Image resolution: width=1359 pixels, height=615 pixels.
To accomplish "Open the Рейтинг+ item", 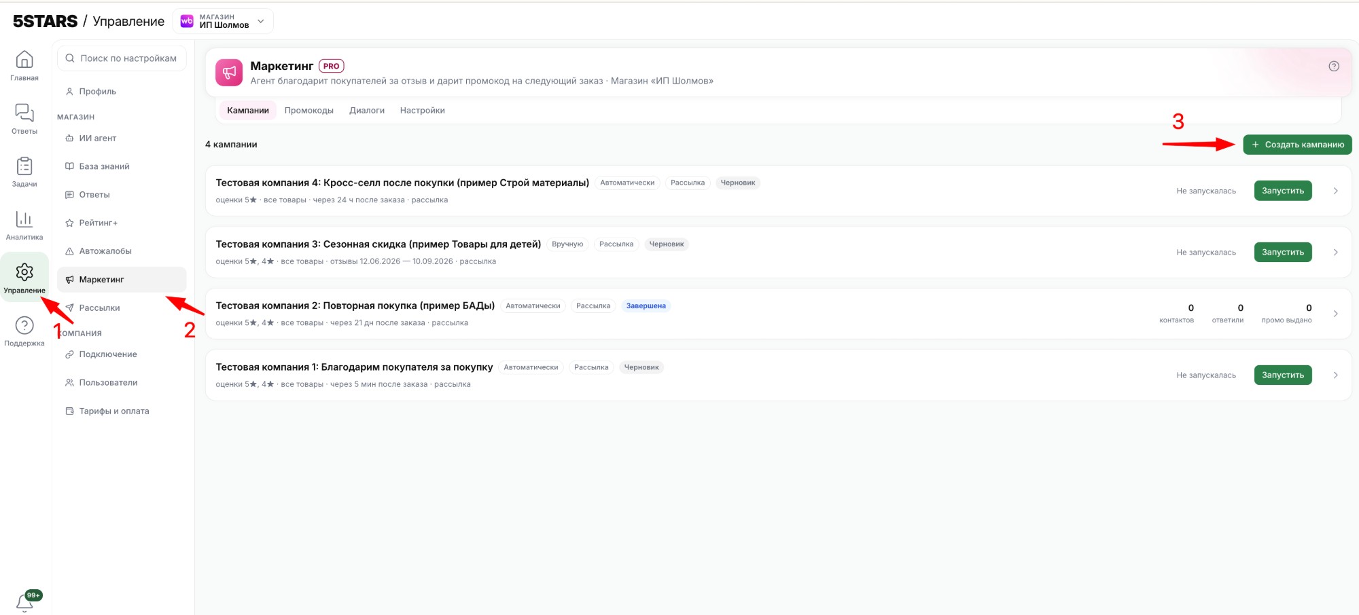I will tap(122, 223).
